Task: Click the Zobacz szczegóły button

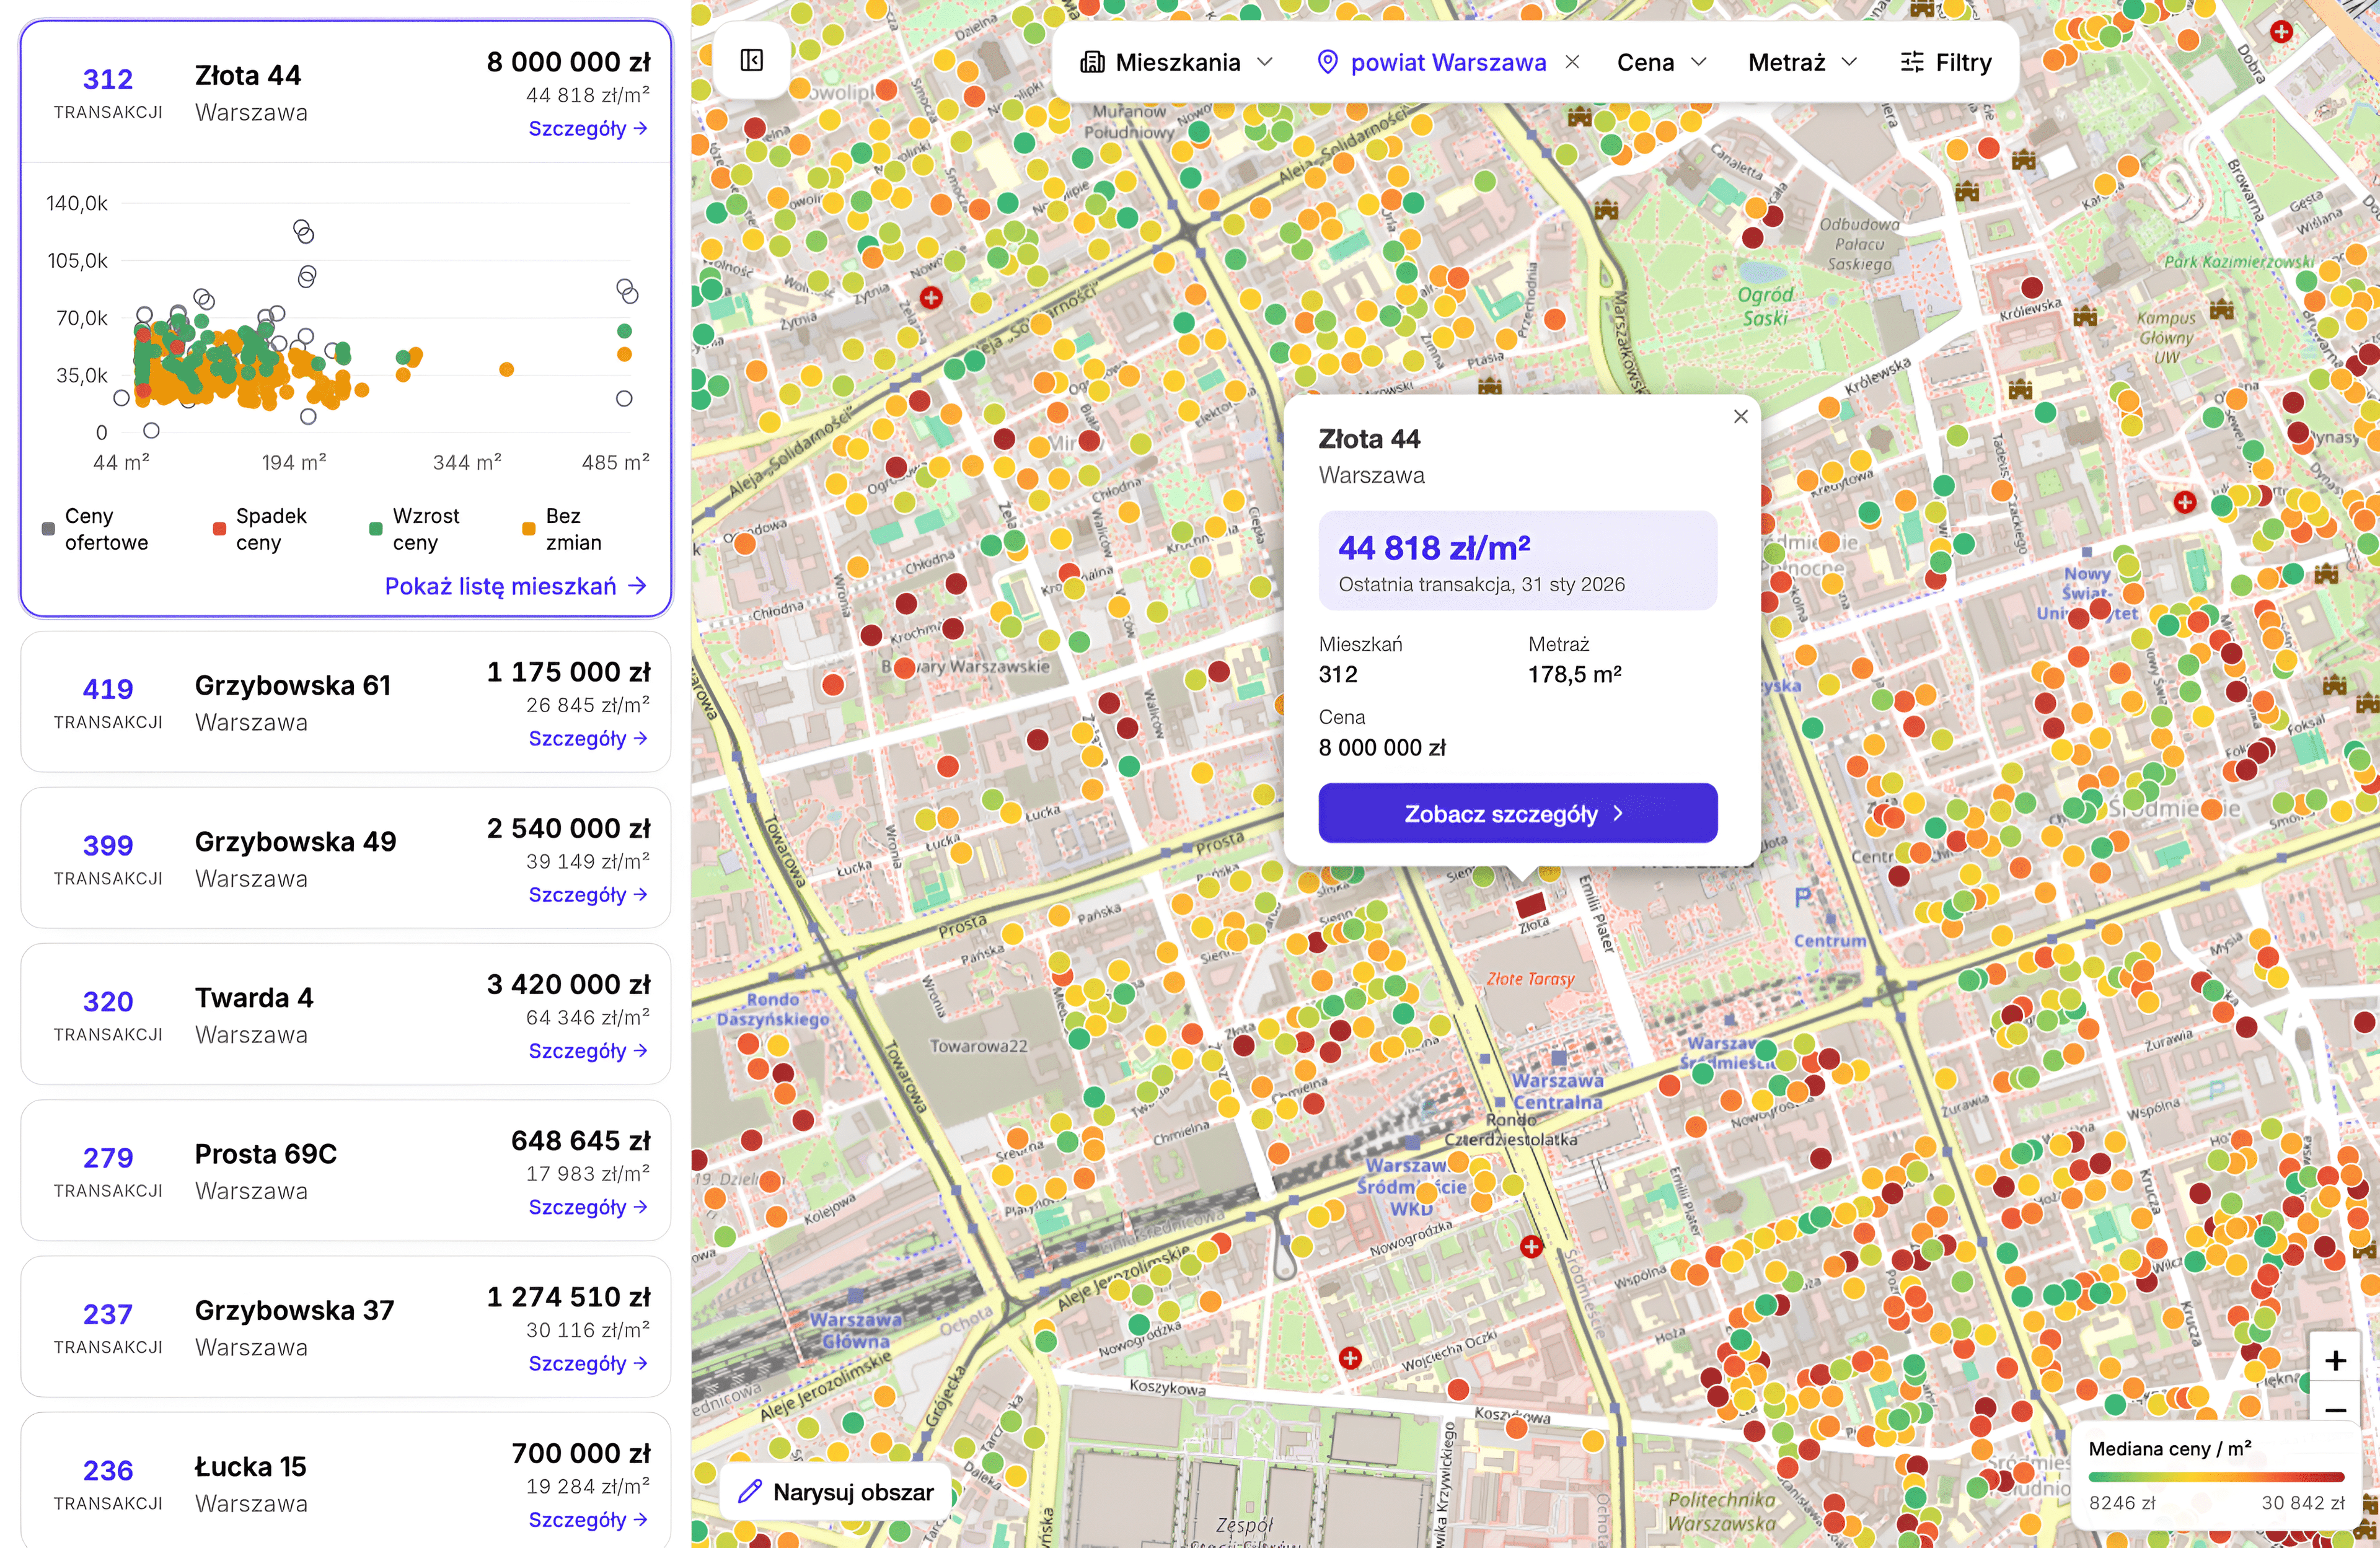Action: (1518, 813)
